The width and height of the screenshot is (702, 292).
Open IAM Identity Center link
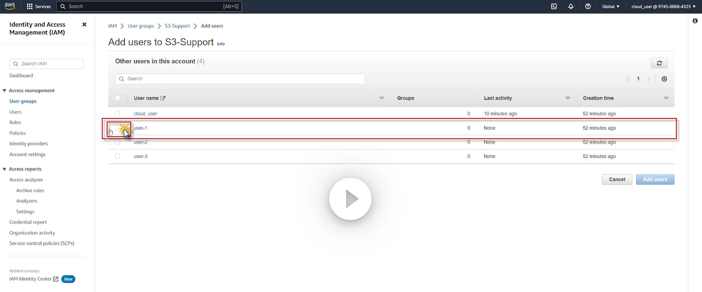[x=31, y=279]
